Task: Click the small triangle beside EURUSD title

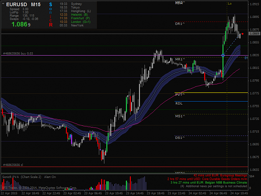Action: click(x=3, y=3)
